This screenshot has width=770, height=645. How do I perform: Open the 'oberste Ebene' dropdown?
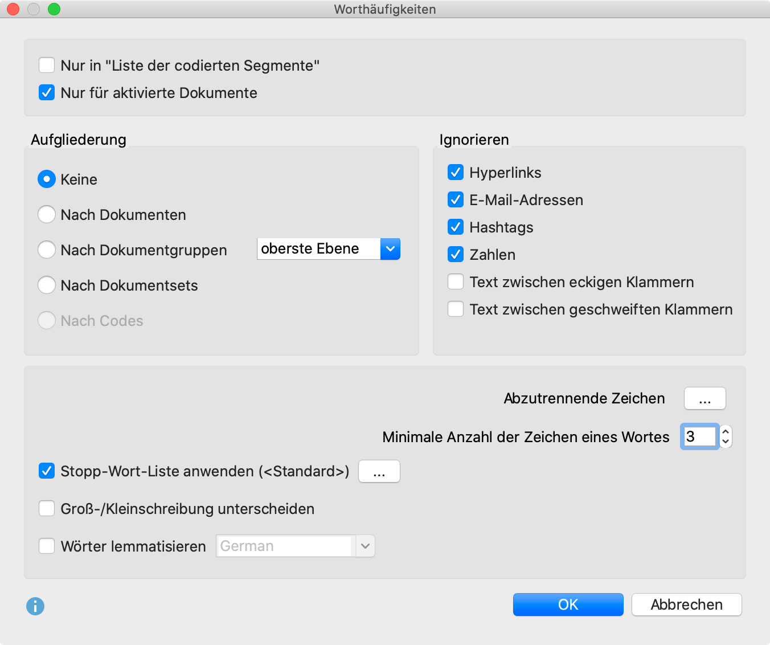[329, 249]
